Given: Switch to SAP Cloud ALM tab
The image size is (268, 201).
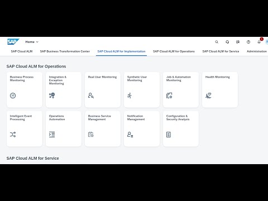Looking at the screenshot, I should tap(22, 51).
